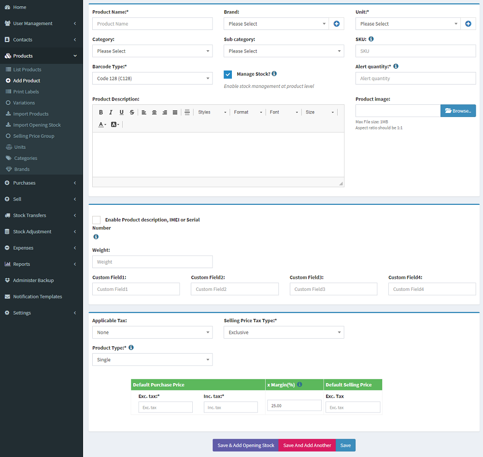The height and width of the screenshot is (457, 483).
Task: Expand the Selling Price Tax Type dropdown
Action: (284, 332)
